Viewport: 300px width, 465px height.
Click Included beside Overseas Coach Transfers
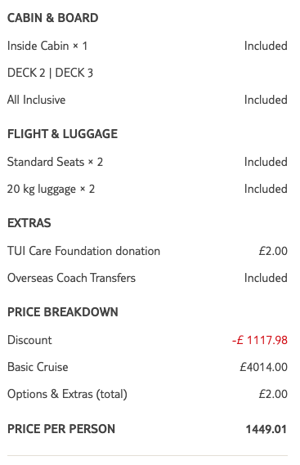266,278
